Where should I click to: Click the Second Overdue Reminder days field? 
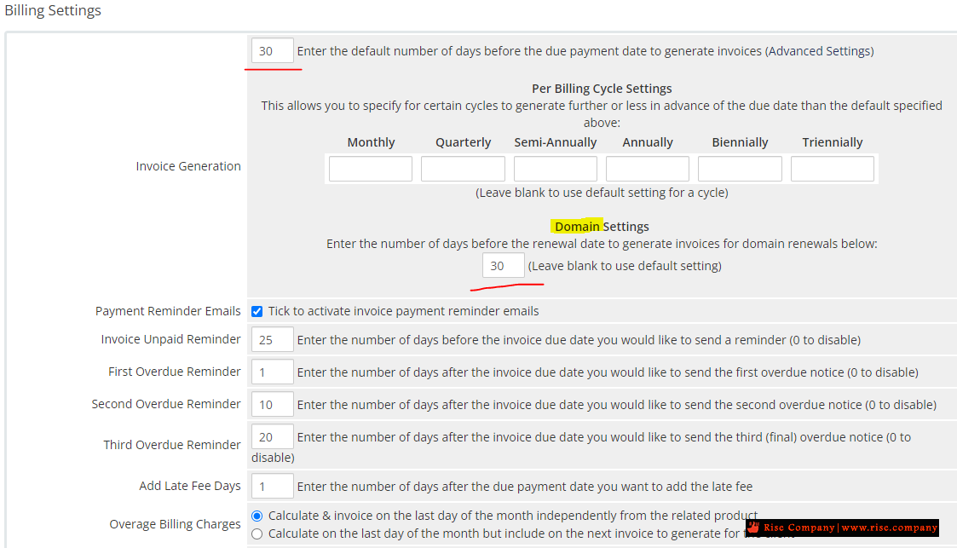pyautogui.click(x=272, y=405)
